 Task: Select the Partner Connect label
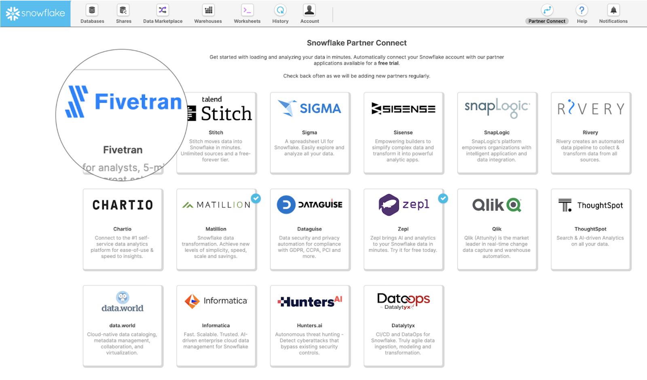547,21
